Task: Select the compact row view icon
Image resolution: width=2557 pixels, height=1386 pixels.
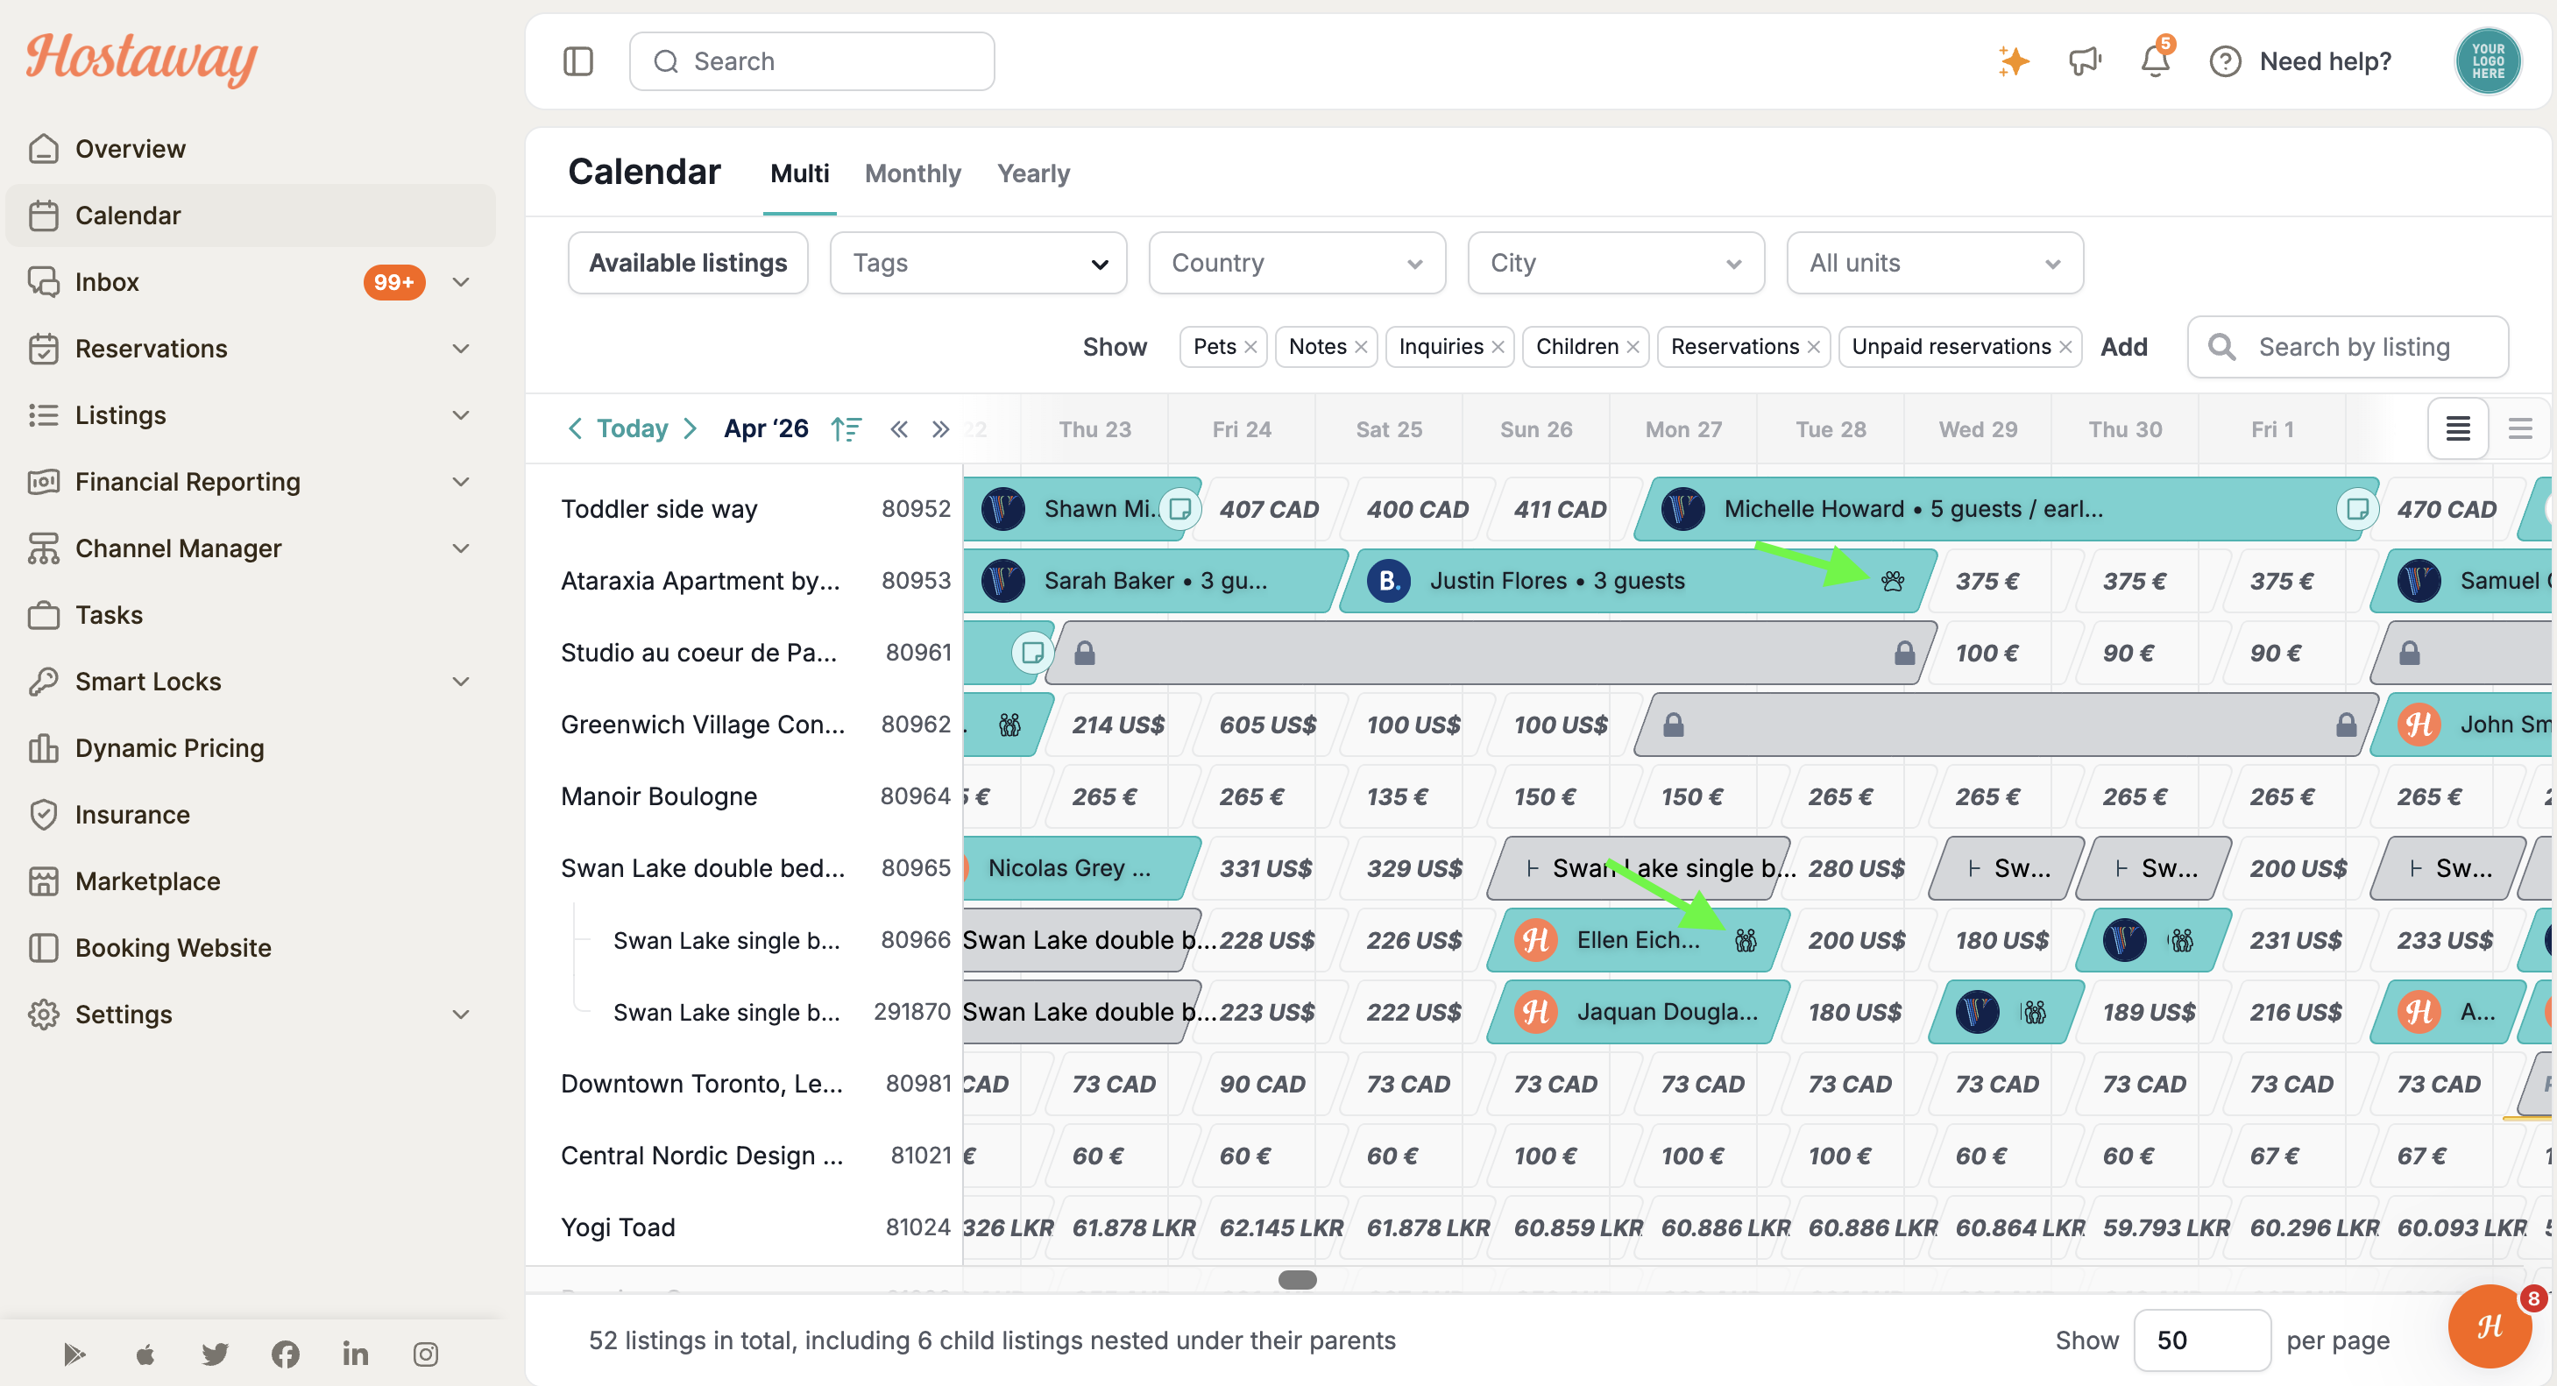Action: (x=2519, y=428)
